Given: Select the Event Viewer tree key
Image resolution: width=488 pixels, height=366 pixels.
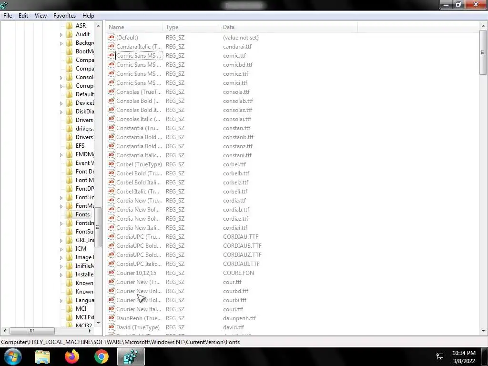Looking at the screenshot, I should tap(85, 163).
